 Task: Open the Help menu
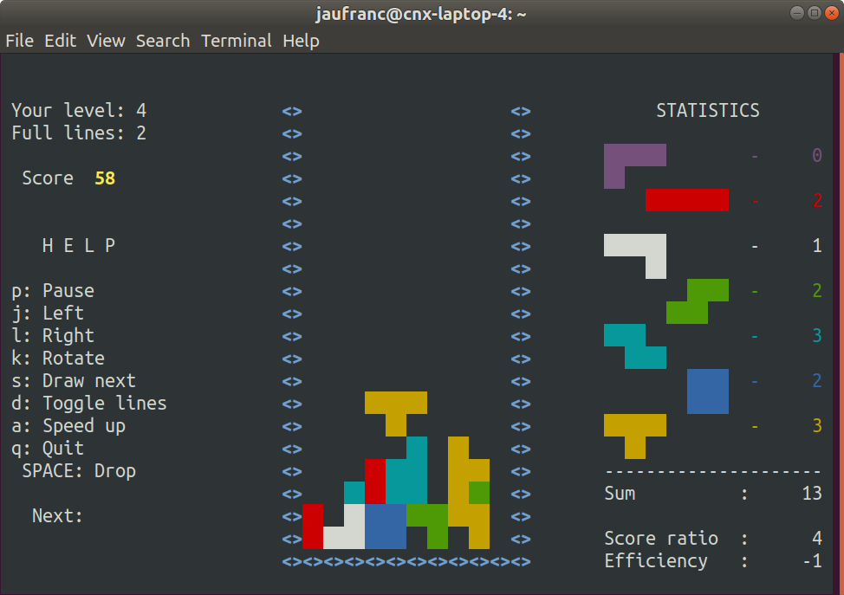pyautogui.click(x=301, y=41)
